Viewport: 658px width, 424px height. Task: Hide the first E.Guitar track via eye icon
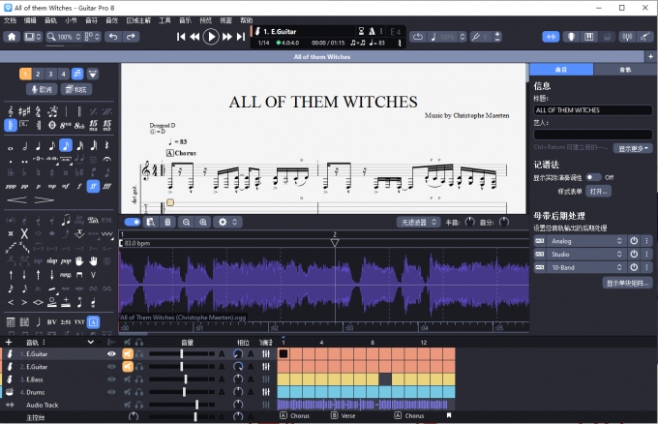pyautogui.click(x=112, y=354)
